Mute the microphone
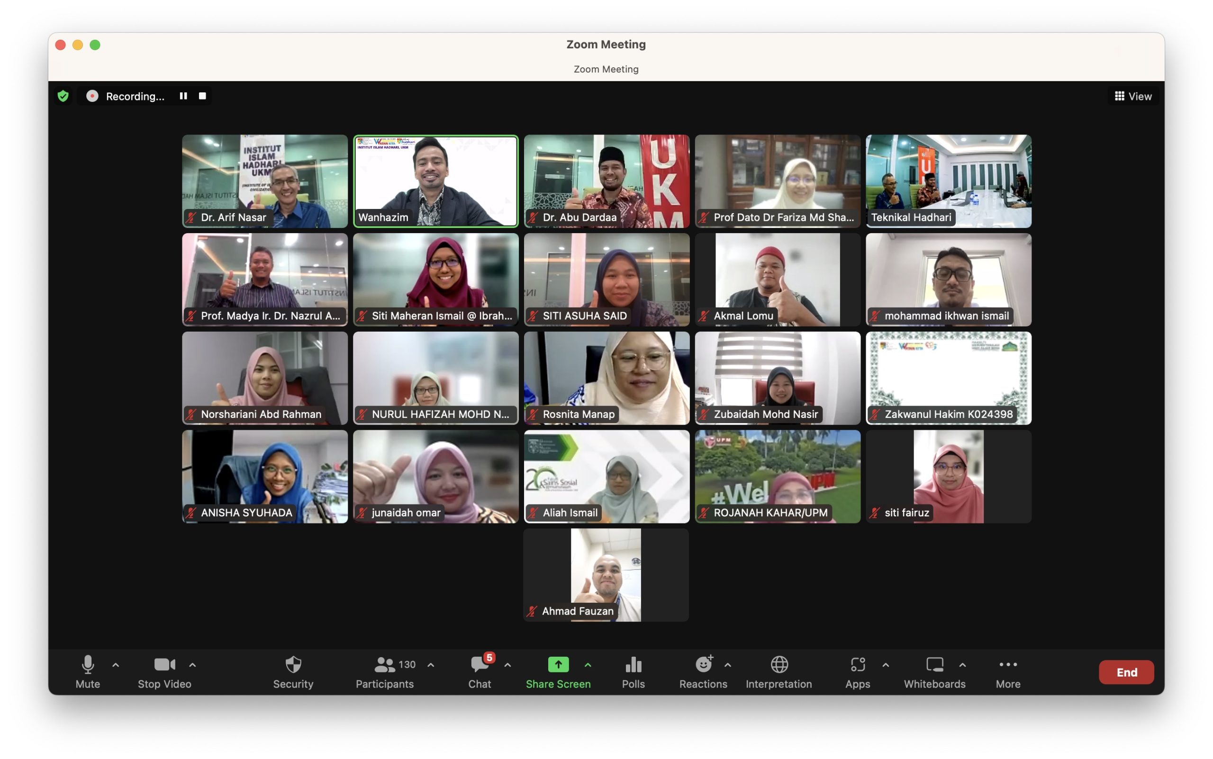This screenshot has width=1213, height=759. point(88,665)
